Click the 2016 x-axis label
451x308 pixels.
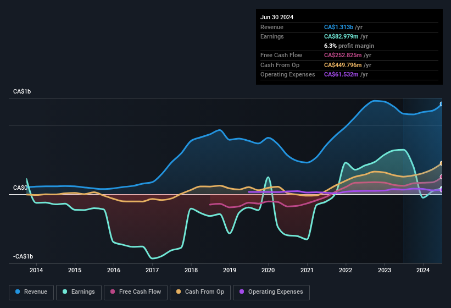point(114,270)
